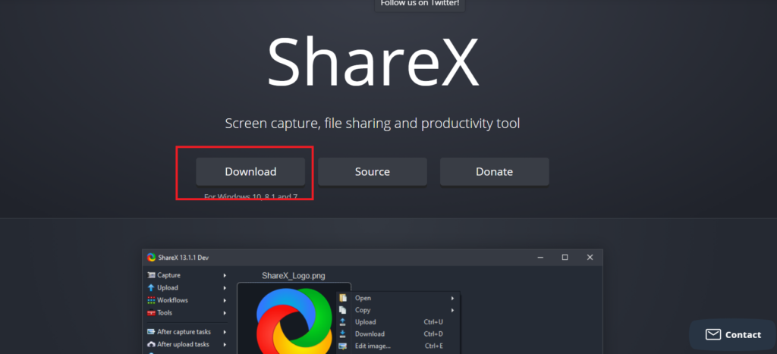Open the Source button link
The height and width of the screenshot is (354, 777).
click(372, 172)
